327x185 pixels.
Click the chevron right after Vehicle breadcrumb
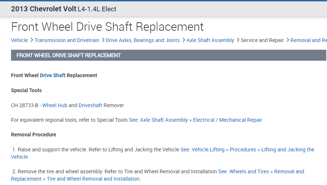pos(32,40)
